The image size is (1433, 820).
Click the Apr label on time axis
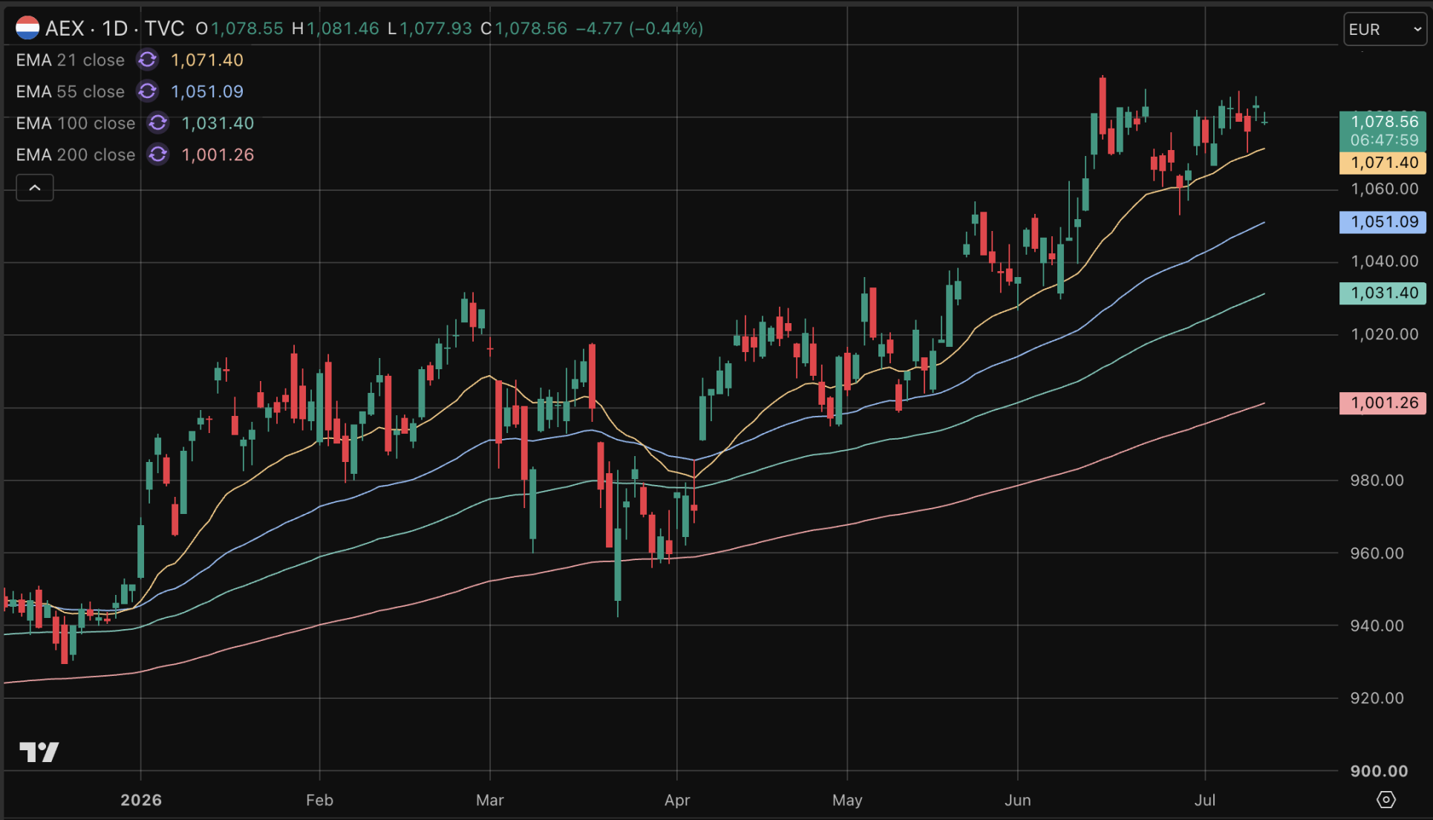point(677,800)
